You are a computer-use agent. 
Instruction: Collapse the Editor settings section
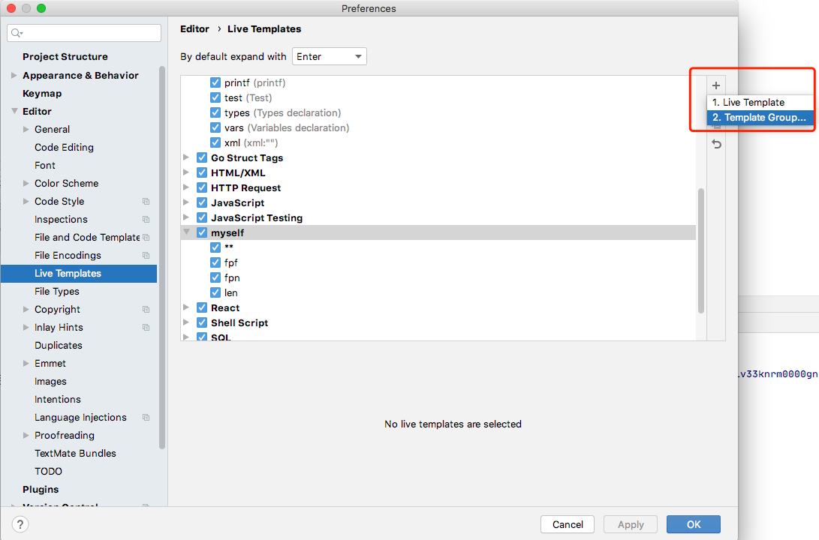tap(14, 111)
